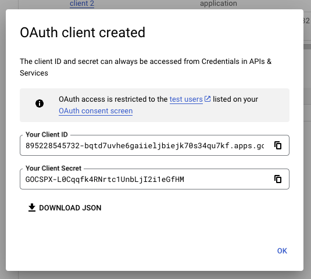
Task: Open the external link icon after test users
Action: click(x=208, y=99)
